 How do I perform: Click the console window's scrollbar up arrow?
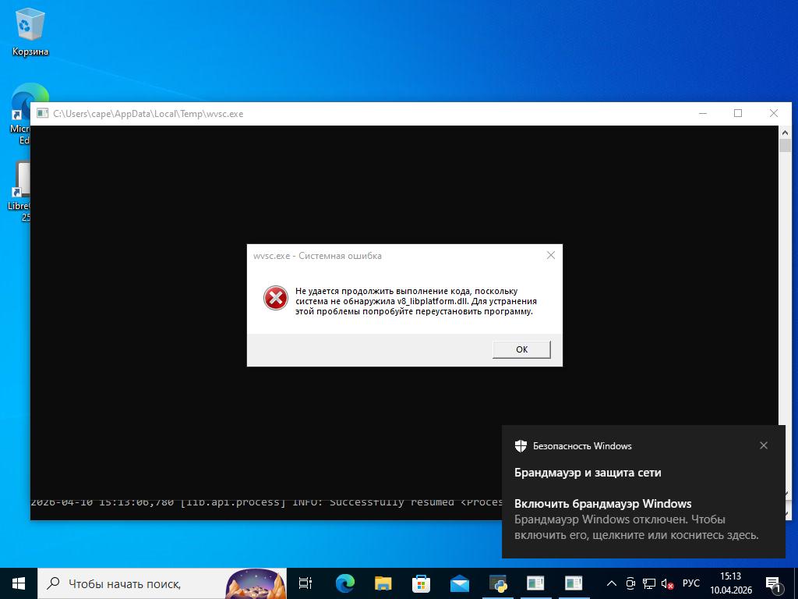coord(785,133)
